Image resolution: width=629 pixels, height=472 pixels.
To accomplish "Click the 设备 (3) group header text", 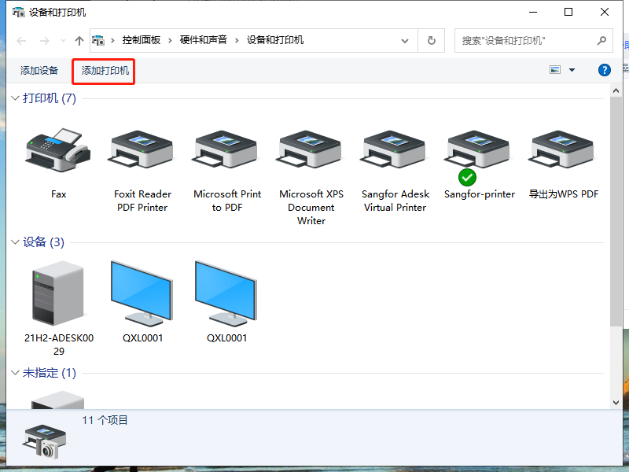I will pyautogui.click(x=43, y=242).
